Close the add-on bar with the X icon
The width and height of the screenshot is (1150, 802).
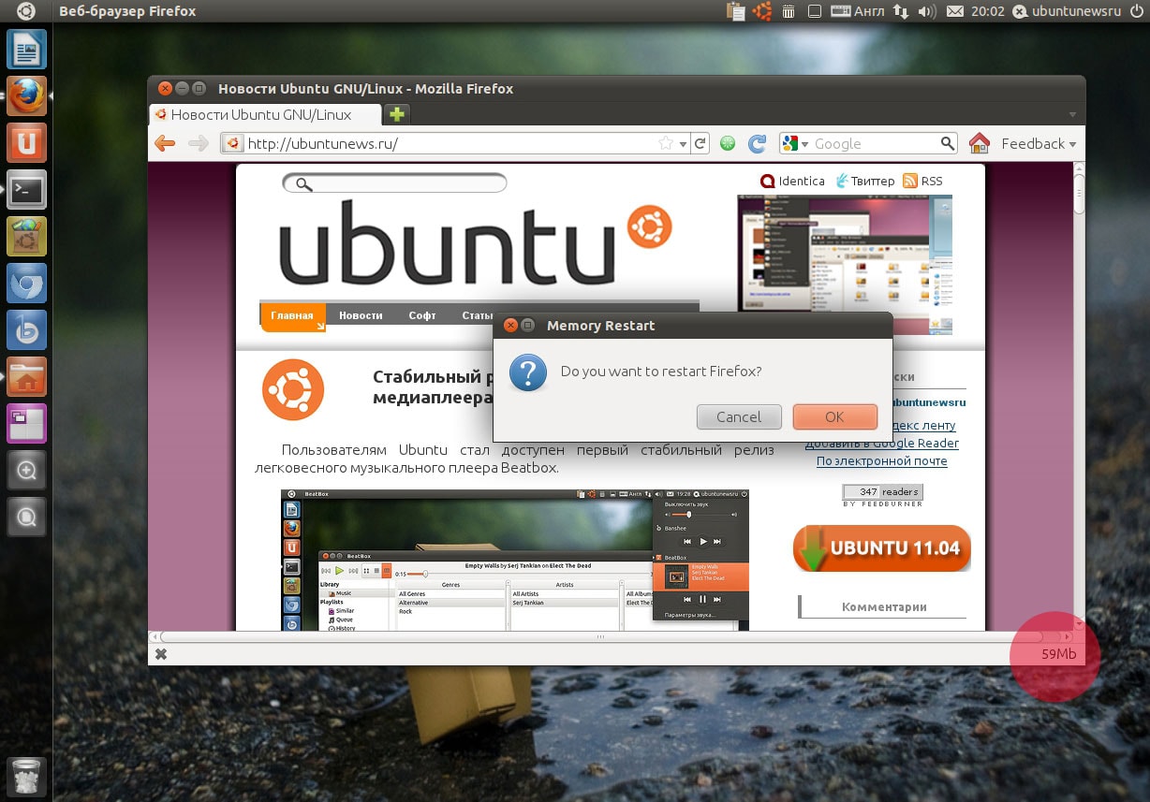tap(161, 654)
